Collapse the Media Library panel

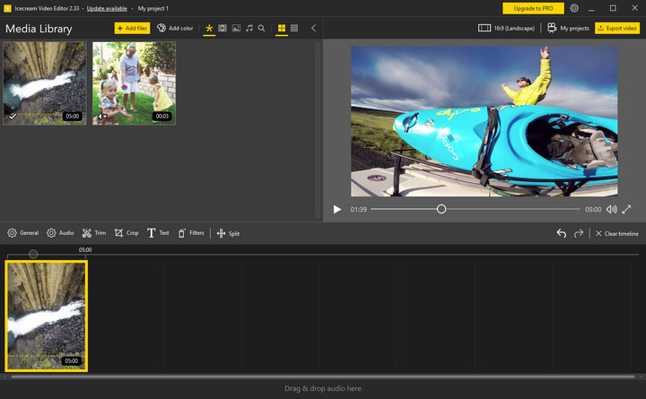313,29
